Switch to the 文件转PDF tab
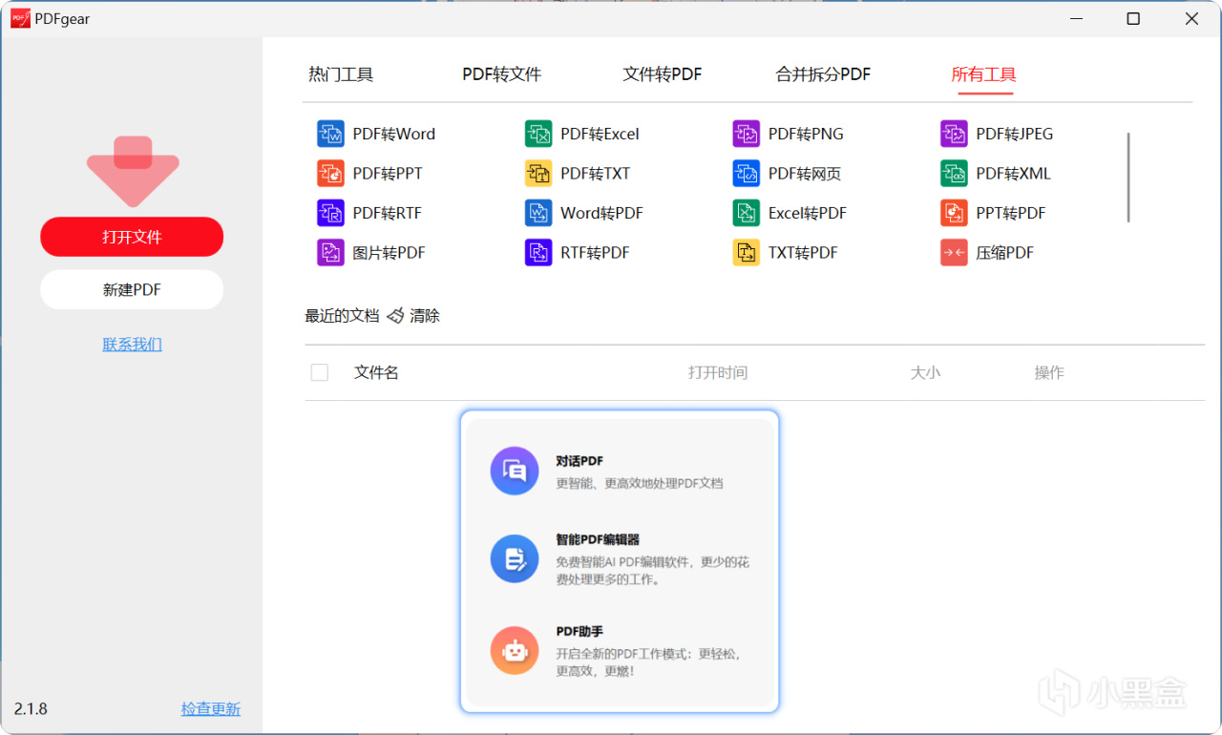This screenshot has width=1222, height=735. (663, 73)
